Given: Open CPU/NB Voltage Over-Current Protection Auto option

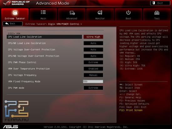Looking at the screenshot, I should [93, 56].
